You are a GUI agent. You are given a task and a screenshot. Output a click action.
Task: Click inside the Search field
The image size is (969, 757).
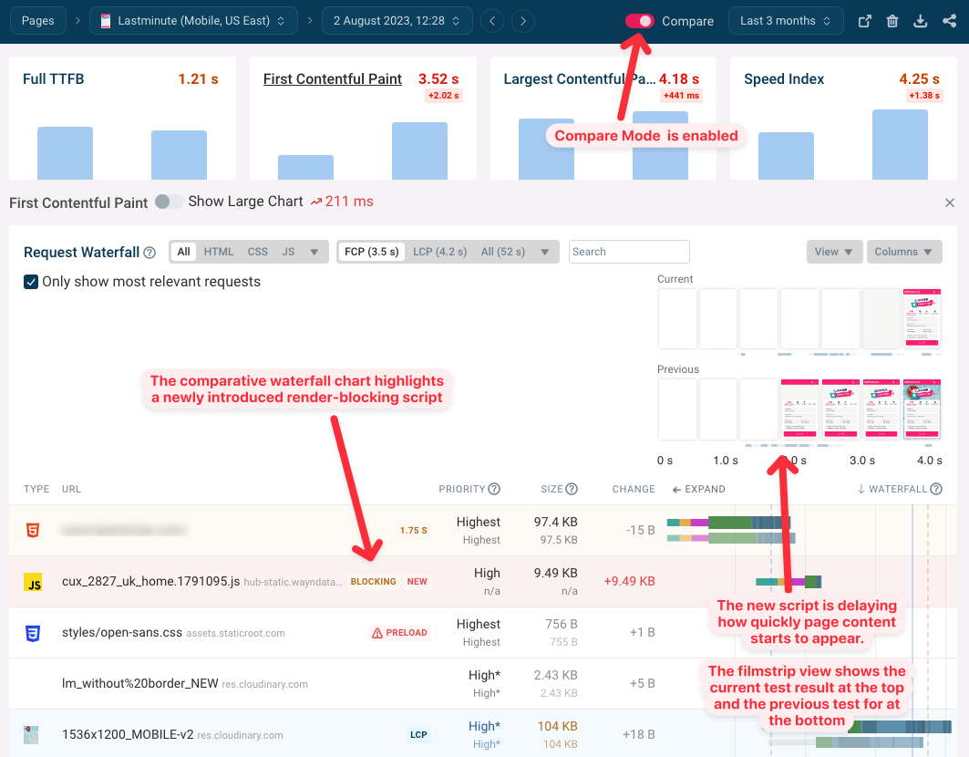click(629, 252)
